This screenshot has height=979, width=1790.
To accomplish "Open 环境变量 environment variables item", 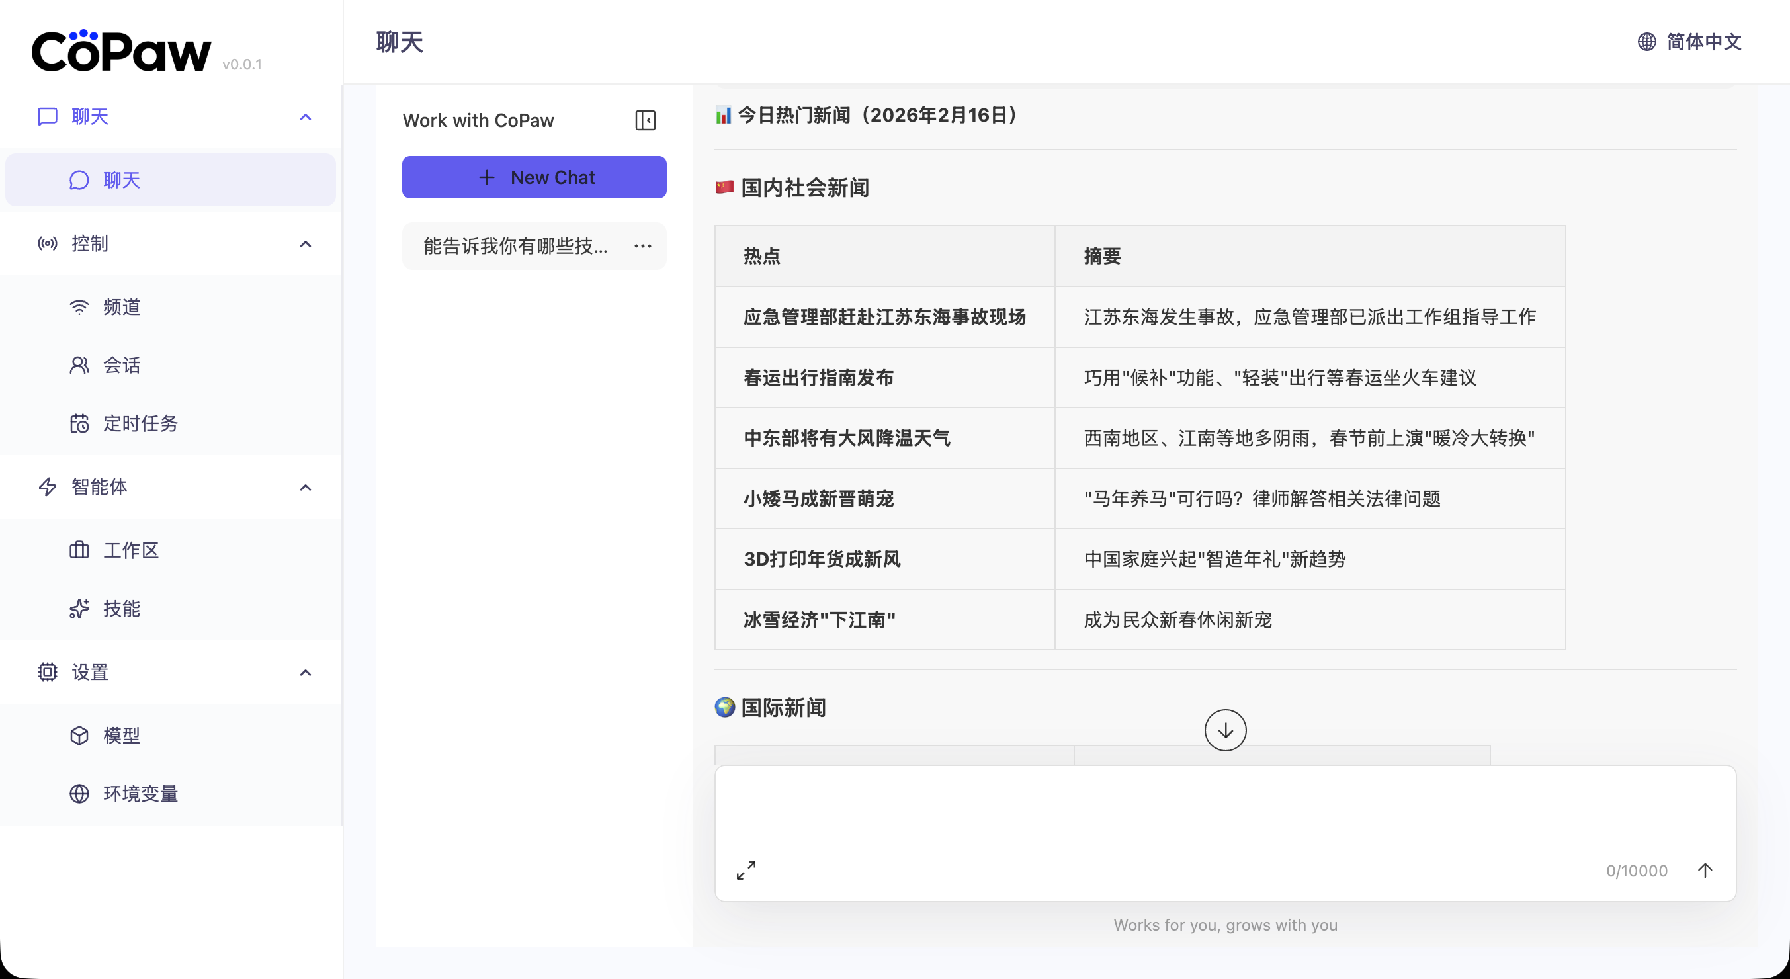I will click(x=140, y=794).
